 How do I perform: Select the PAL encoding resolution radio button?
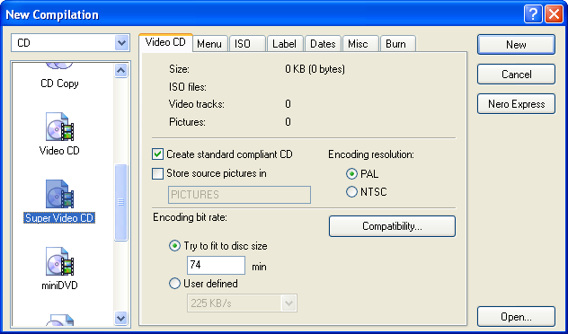point(351,174)
